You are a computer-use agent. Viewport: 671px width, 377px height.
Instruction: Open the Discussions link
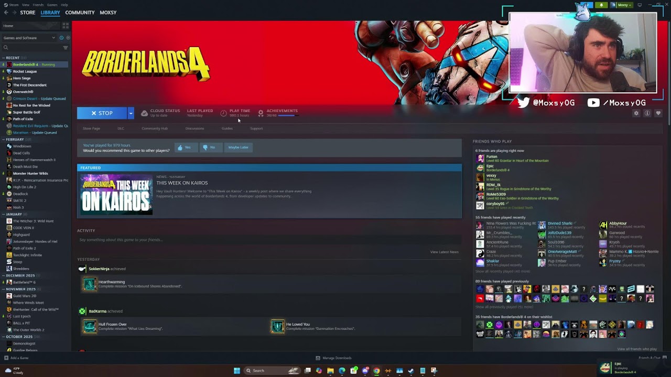(194, 128)
